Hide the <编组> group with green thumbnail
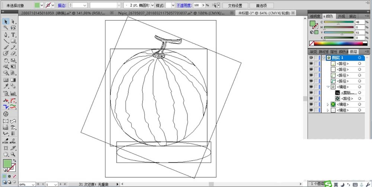This screenshot has height=187, width=372. pyautogui.click(x=311, y=104)
